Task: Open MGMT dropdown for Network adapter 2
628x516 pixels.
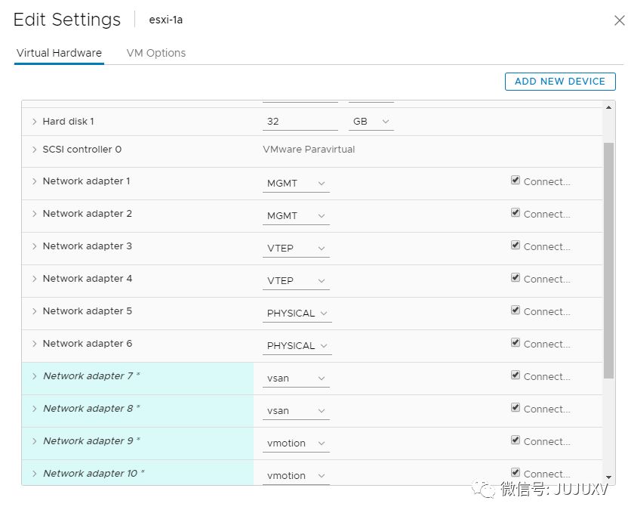Action: (296, 216)
